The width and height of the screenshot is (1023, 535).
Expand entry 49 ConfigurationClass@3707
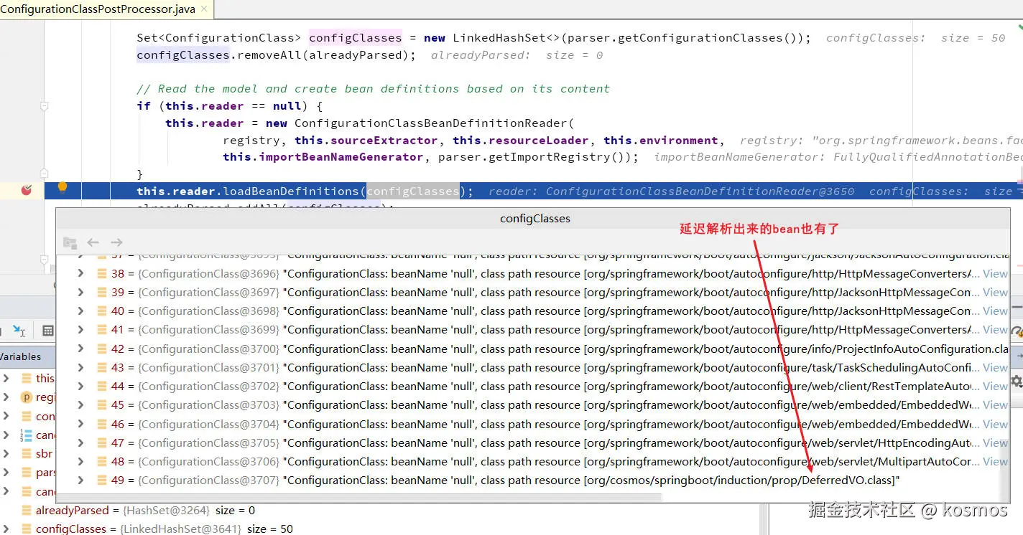(80, 480)
